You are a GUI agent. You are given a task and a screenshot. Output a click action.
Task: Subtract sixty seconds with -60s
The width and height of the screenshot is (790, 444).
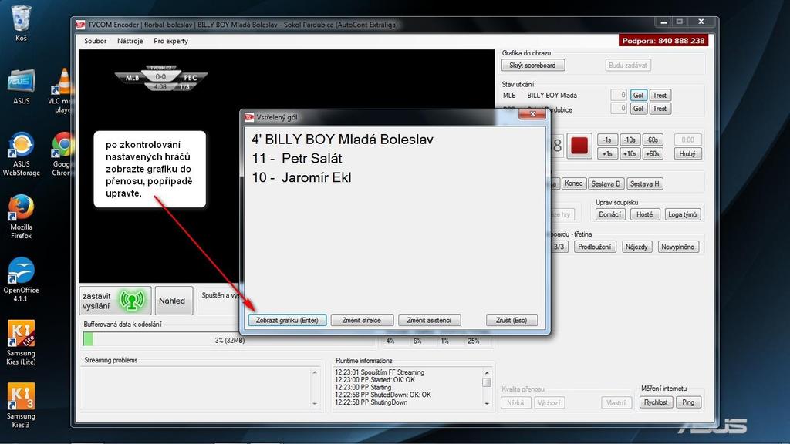tap(653, 140)
